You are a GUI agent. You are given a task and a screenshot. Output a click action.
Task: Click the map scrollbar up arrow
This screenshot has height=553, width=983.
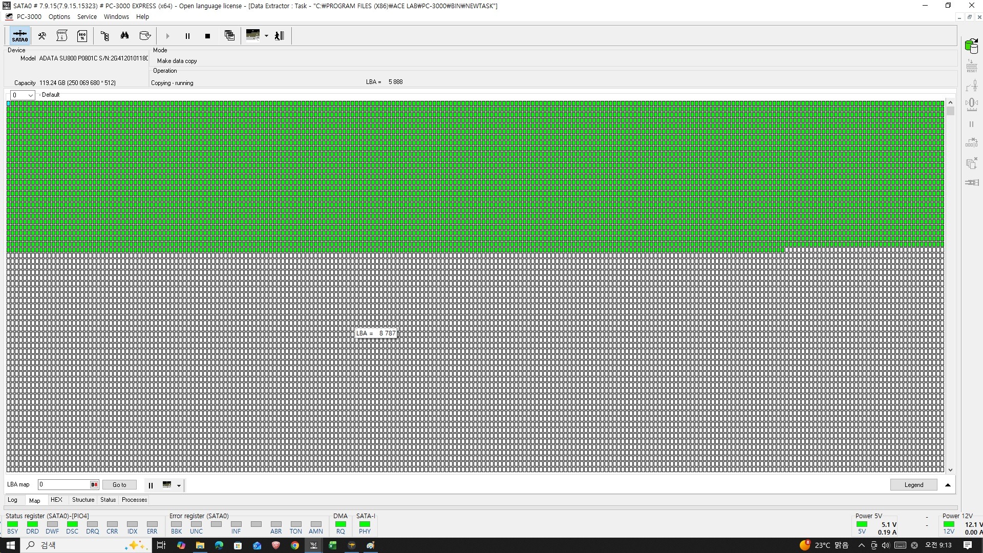tap(951, 102)
